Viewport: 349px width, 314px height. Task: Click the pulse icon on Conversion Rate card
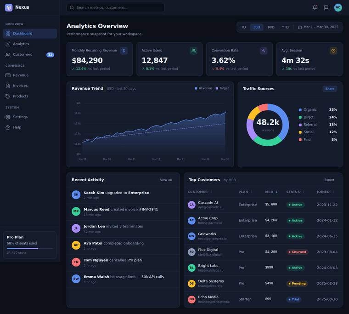click(264, 51)
